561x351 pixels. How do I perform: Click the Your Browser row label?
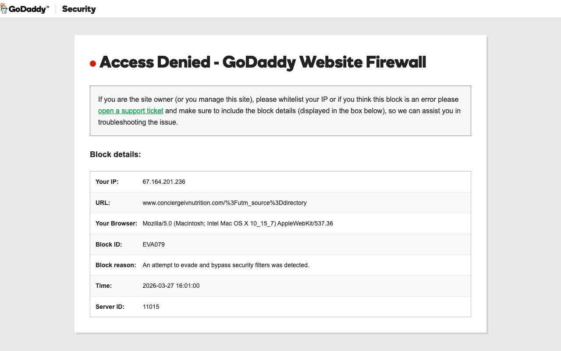coord(116,223)
